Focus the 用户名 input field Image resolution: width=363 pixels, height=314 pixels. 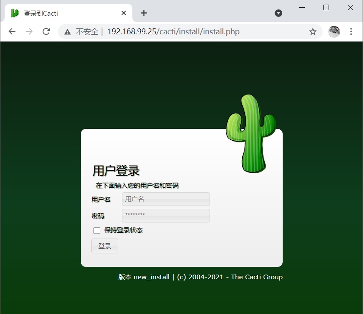click(166, 199)
